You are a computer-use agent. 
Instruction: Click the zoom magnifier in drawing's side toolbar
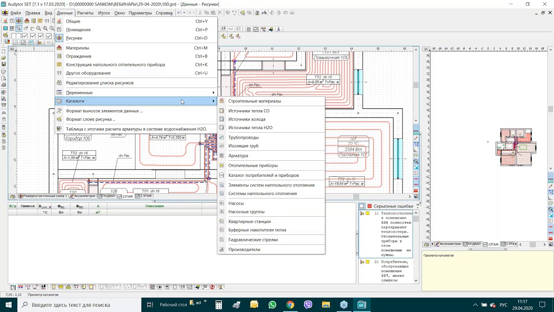(x=416, y=161)
